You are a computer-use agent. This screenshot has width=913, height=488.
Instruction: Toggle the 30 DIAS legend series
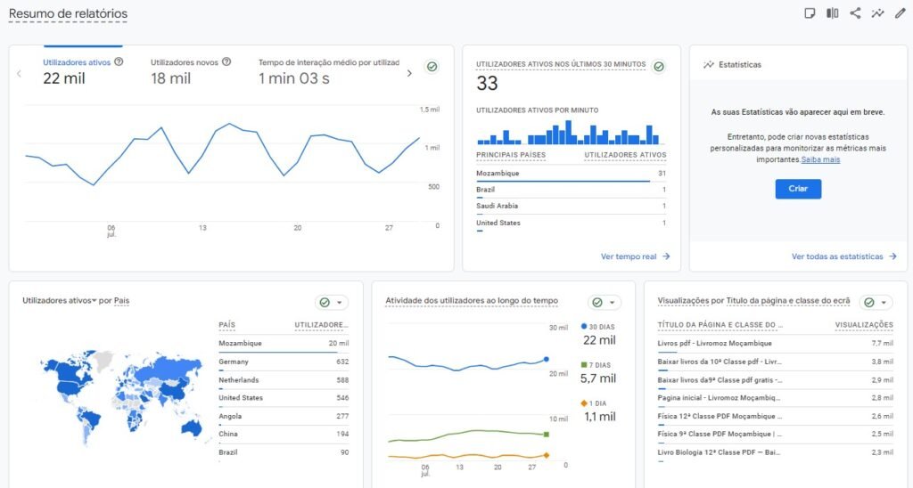coord(597,327)
